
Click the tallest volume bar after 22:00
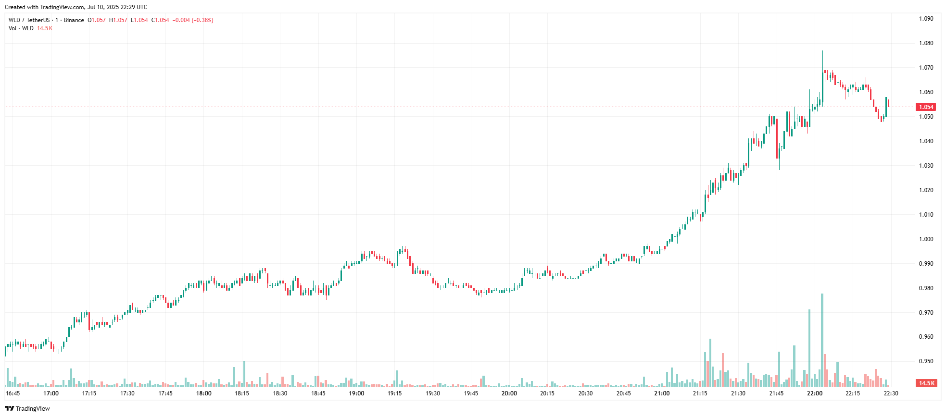822,341
